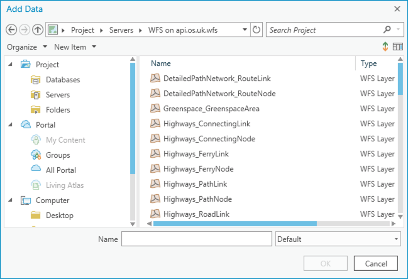Image resolution: width=408 pixels, height=279 pixels.
Task: Sort by the Name column header
Action: [161, 63]
